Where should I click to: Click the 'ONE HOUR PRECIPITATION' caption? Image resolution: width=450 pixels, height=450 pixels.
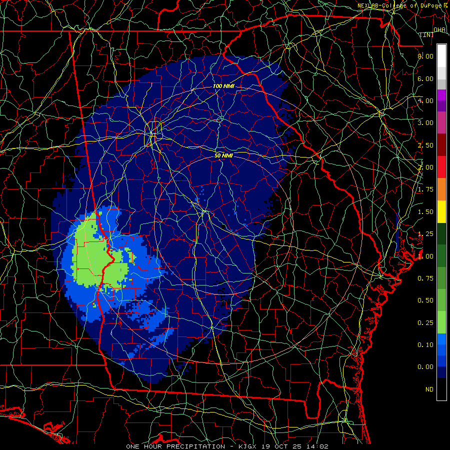click(x=175, y=446)
